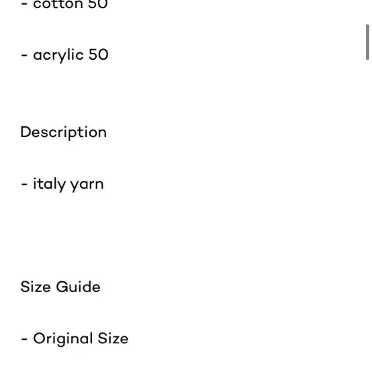Click the dash bullet before acrylic
The image size is (372, 372).
pyautogui.click(x=24, y=56)
